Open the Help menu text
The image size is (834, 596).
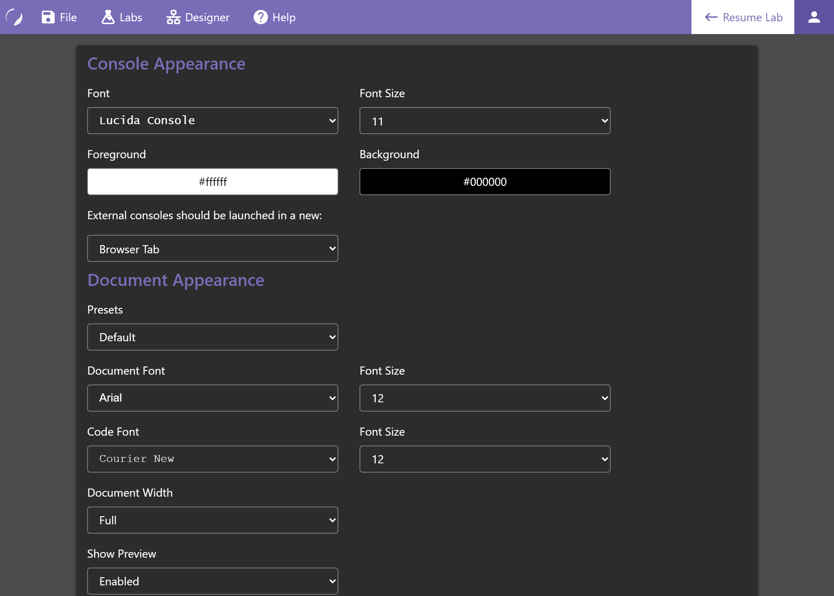284,17
